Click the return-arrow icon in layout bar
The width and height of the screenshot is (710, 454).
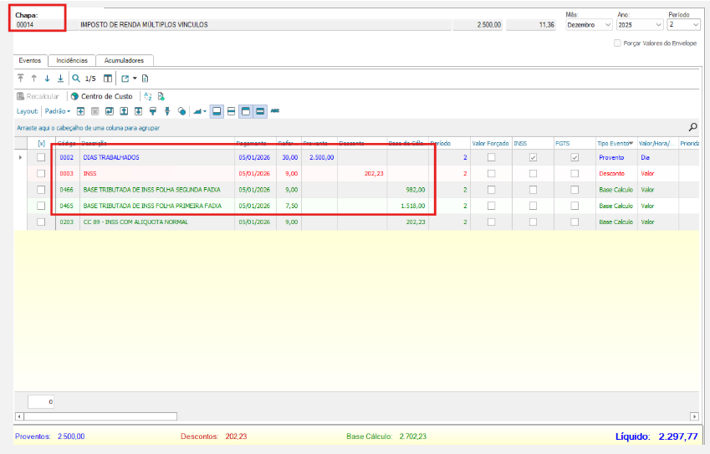tap(109, 111)
